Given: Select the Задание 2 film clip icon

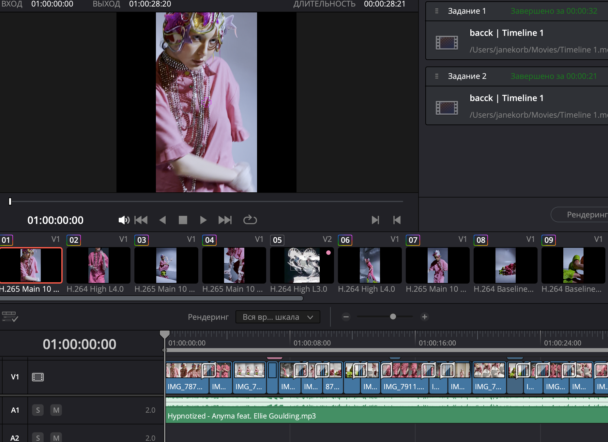Looking at the screenshot, I should (x=447, y=108).
